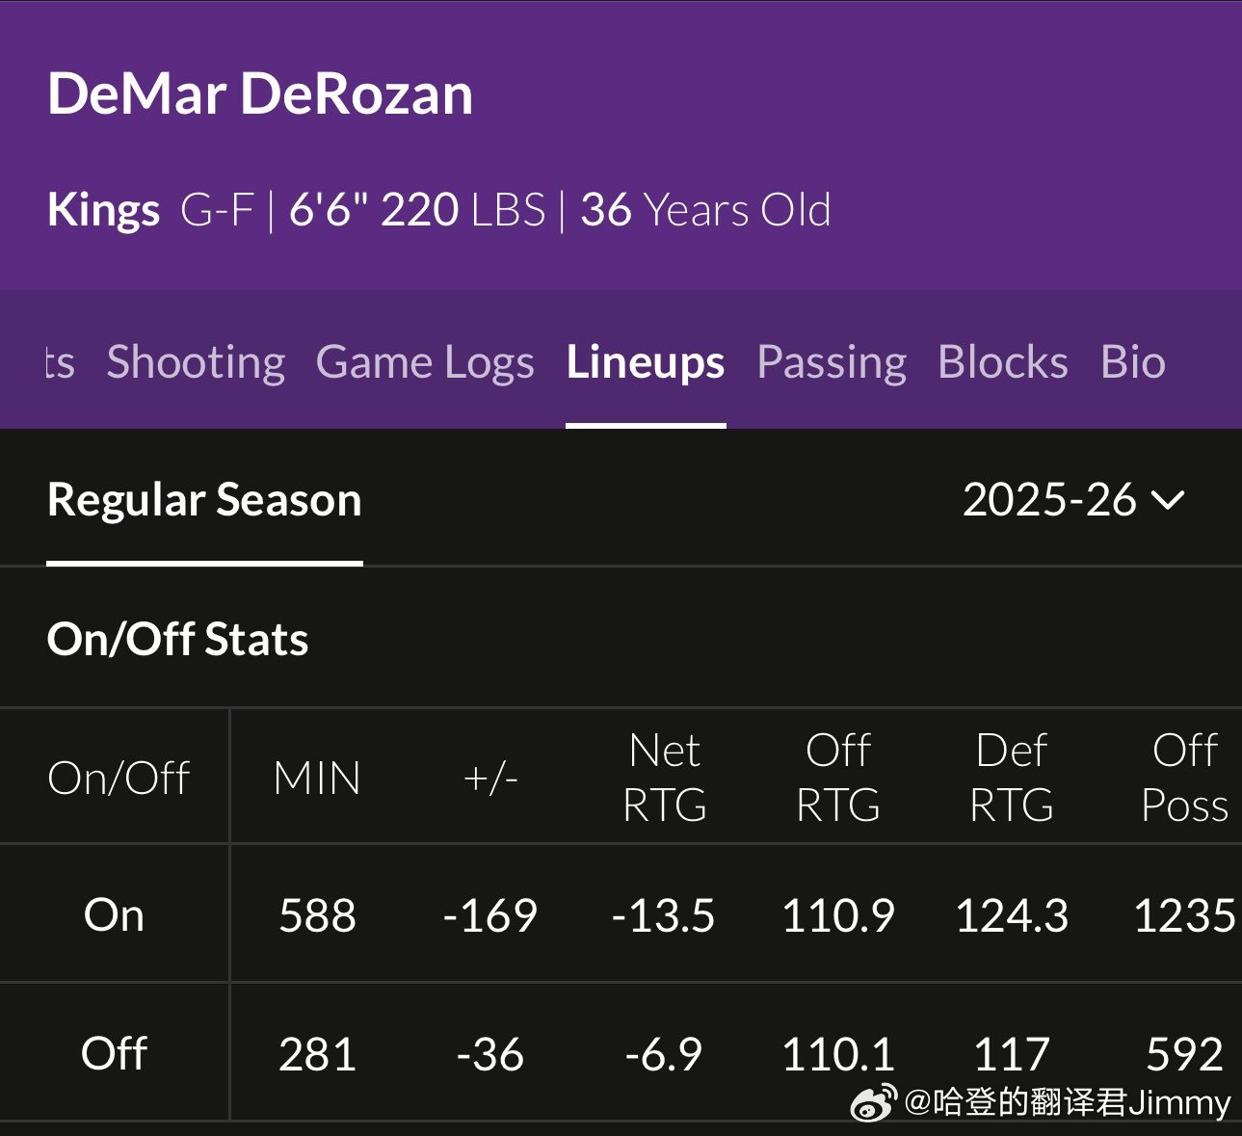Select the Regular Season tab
1242x1136 pixels.
coord(204,500)
